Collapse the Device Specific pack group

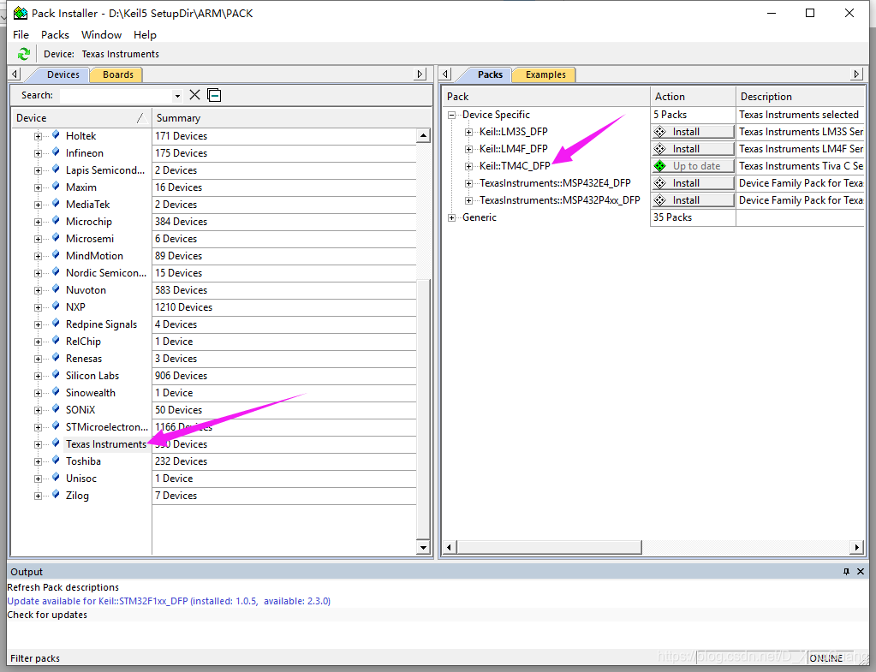(x=451, y=115)
